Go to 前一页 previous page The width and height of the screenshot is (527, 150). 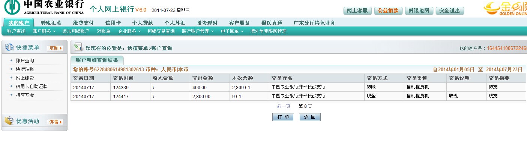(x=284, y=106)
